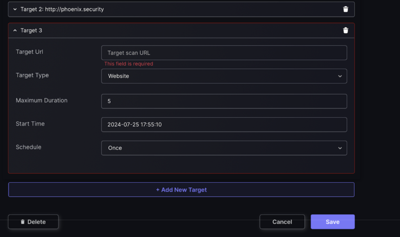Select the 'This field is required' error text
400x237 pixels.
point(129,64)
